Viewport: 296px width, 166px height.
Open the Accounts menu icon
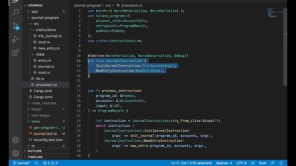tap(15, 140)
